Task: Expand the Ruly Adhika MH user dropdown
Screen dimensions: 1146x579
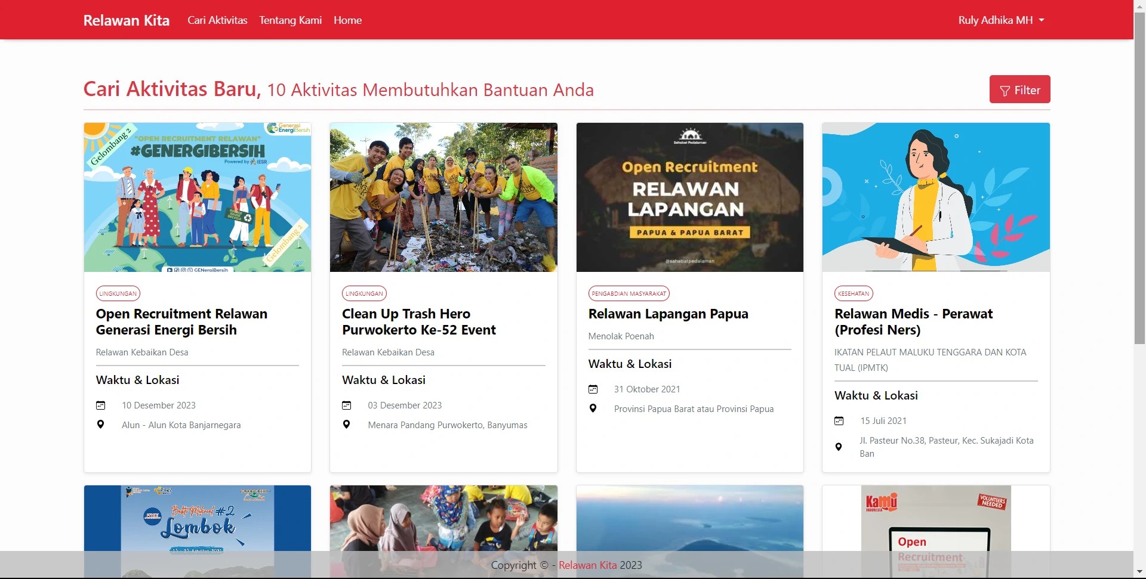Action: coord(1002,20)
